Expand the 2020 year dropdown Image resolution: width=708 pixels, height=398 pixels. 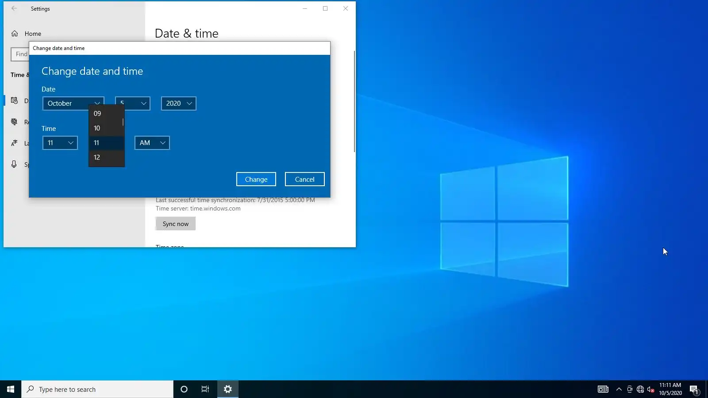point(179,103)
